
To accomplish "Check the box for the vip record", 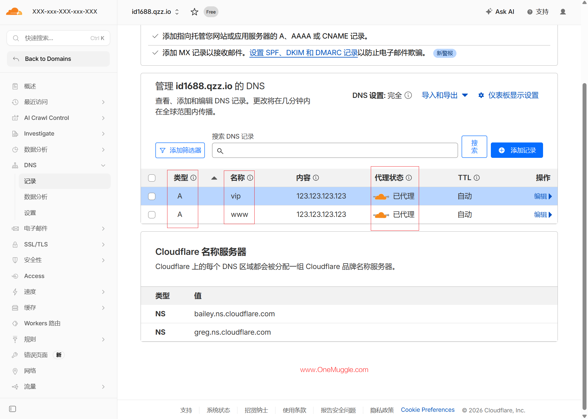I will (x=152, y=196).
